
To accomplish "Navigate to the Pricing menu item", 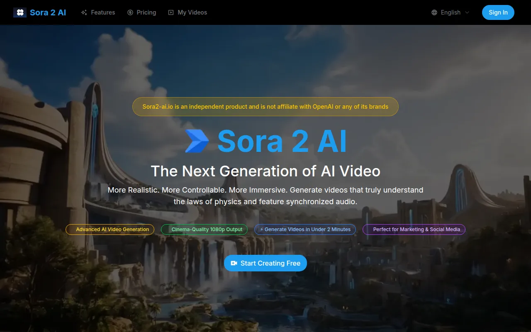I will (x=146, y=12).
